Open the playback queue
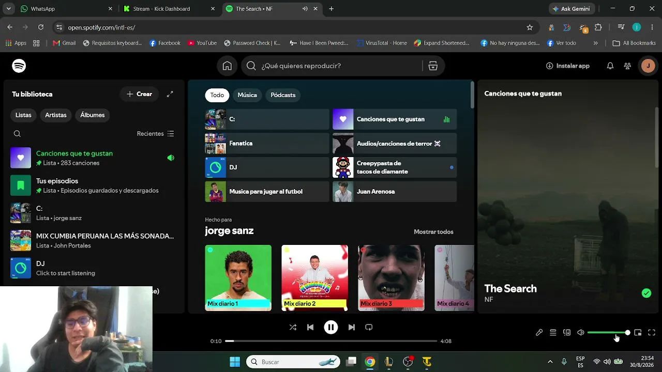The image size is (662, 372). click(x=553, y=333)
